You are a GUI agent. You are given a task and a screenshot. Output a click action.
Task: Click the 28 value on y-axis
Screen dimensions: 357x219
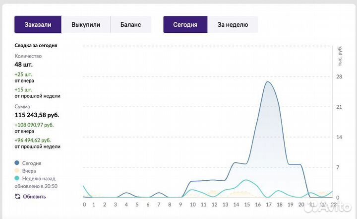(x=339, y=76)
